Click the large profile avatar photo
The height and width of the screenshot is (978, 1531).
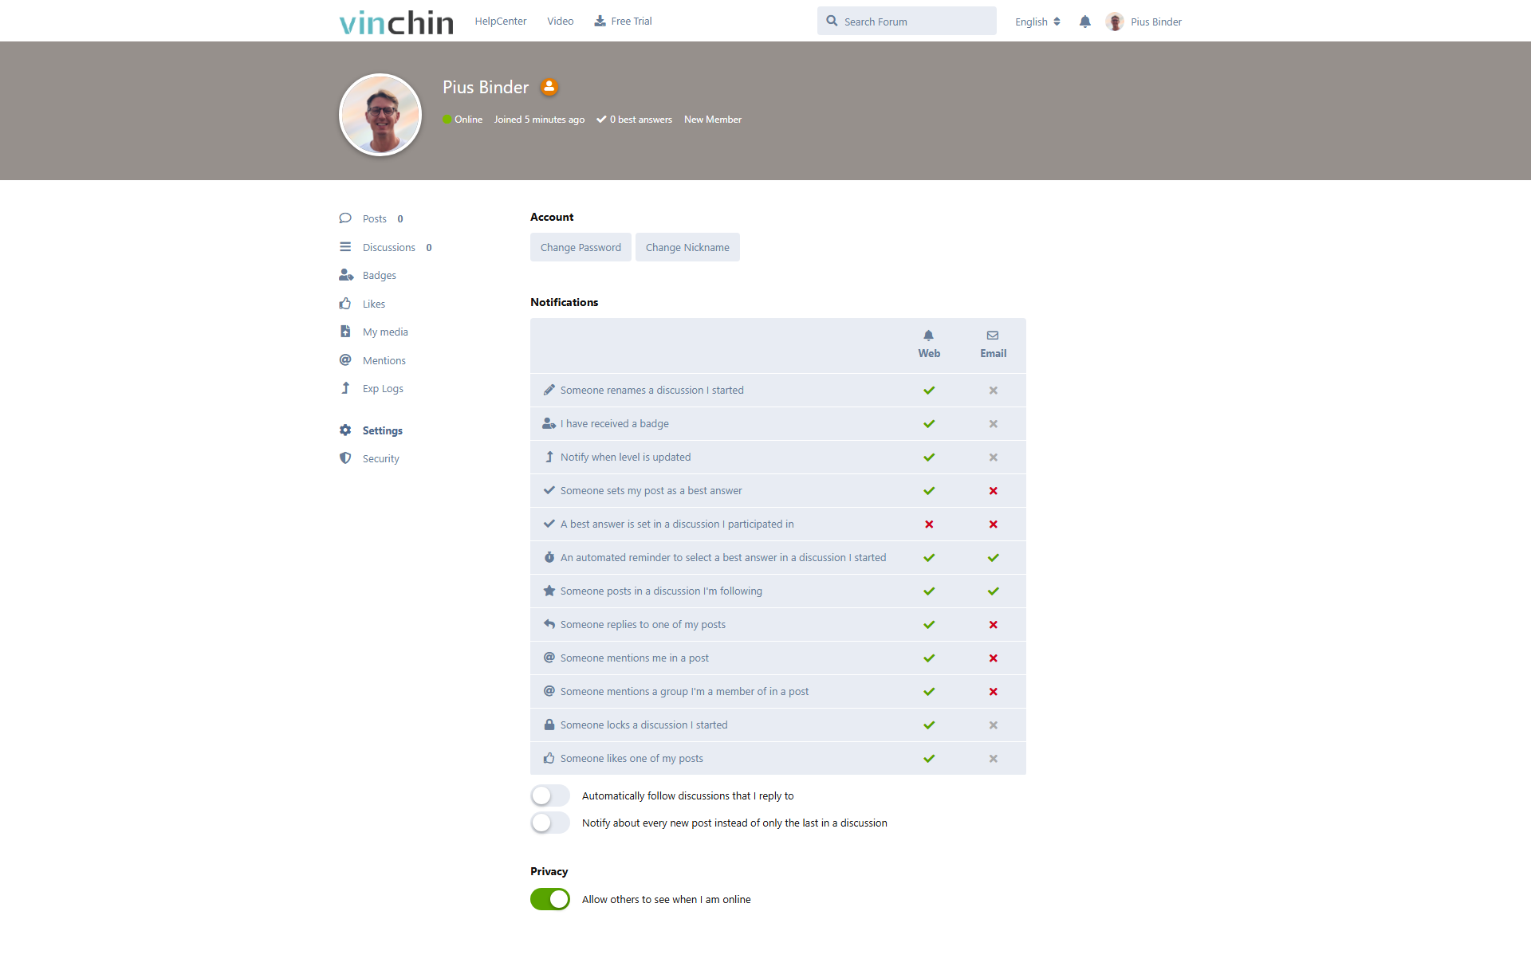coord(380,115)
